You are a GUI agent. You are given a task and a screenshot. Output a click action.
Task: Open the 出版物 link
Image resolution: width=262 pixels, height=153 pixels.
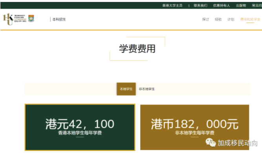coord(241,5)
